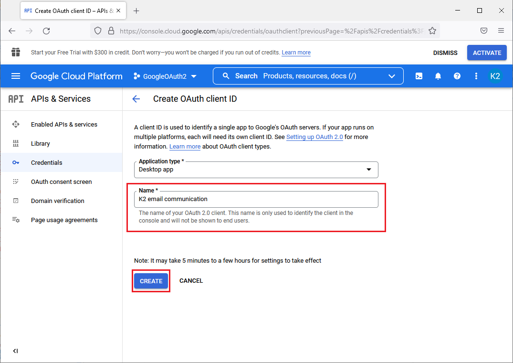The image size is (513, 363).
Task: Collapse the left navigation panel
Action: 15,351
